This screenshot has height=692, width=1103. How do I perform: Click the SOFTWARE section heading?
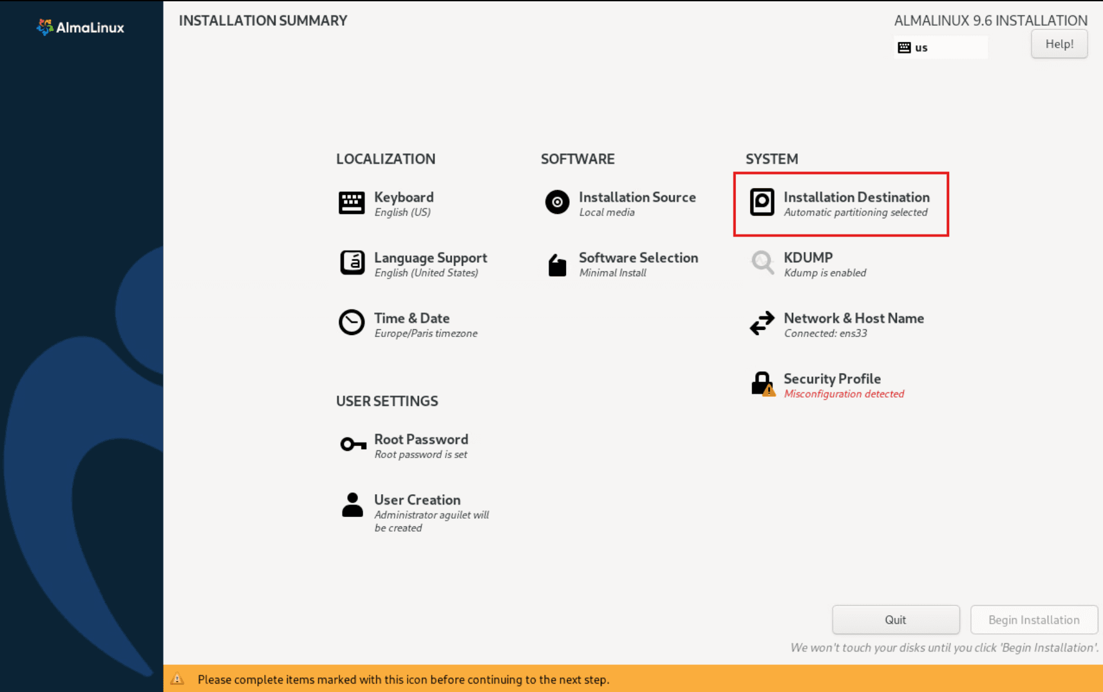[578, 159]
